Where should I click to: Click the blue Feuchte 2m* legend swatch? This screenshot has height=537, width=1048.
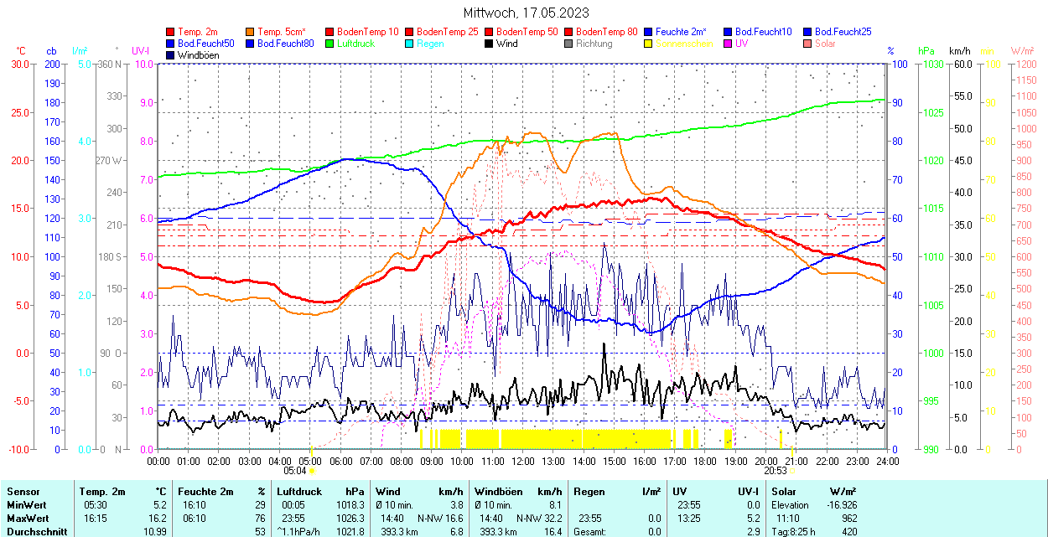649,32
